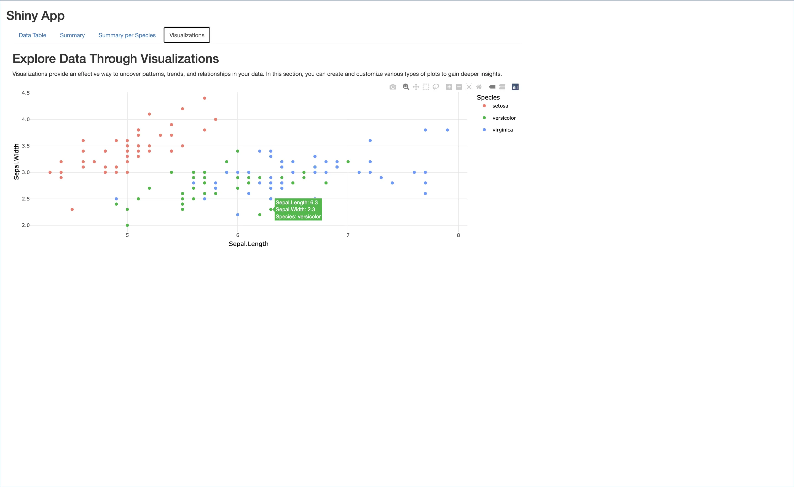The image size is (794, 487).
Task: Go to Summary per Species tab
Action: coord(127,35)
